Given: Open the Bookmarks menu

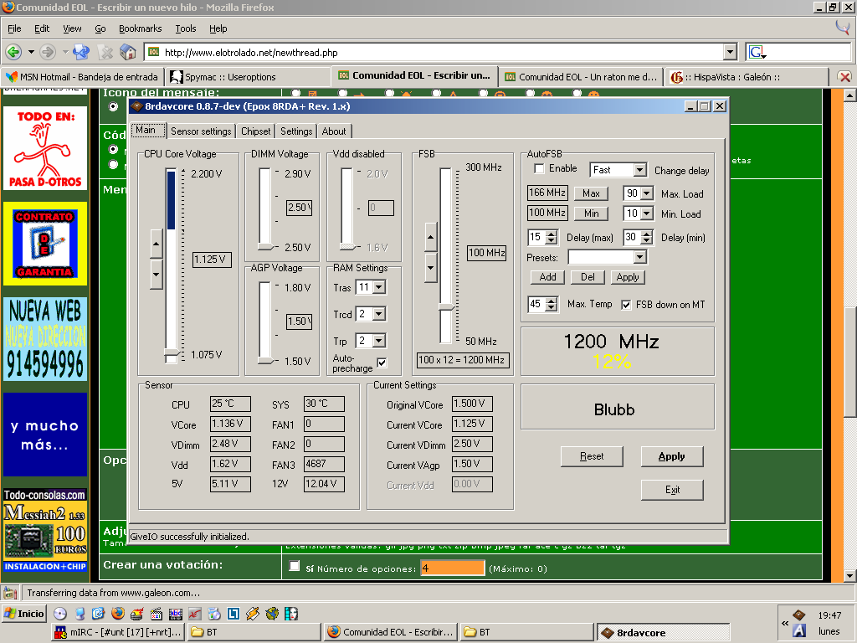Looking at the screenshot, I should [139, 28].
